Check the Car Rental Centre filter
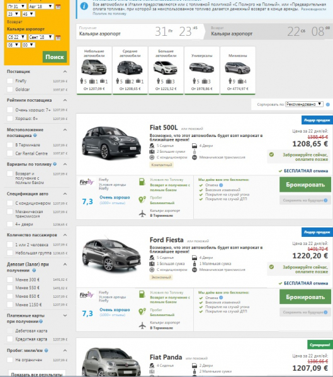333x377 pixels. click(x=10, y=153)
